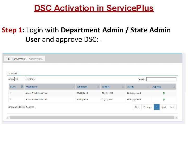Open the DSC Management breadcrumb link
The height and width of the screenshot is (141, 188).
tap(16, 59)
